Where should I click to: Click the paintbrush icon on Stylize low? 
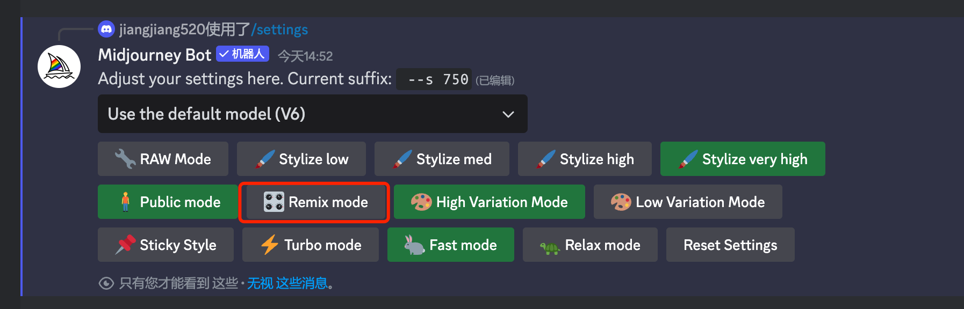265,159
